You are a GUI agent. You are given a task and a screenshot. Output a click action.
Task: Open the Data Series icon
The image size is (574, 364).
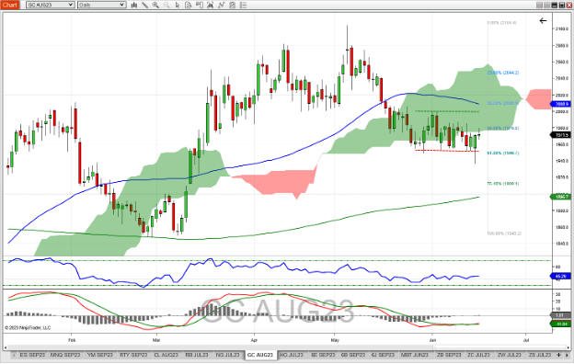pyautogui.click(x=210, y=6)
